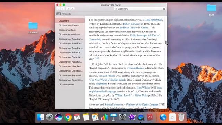Go back with the Dictionary back arrow

point(58,9)
